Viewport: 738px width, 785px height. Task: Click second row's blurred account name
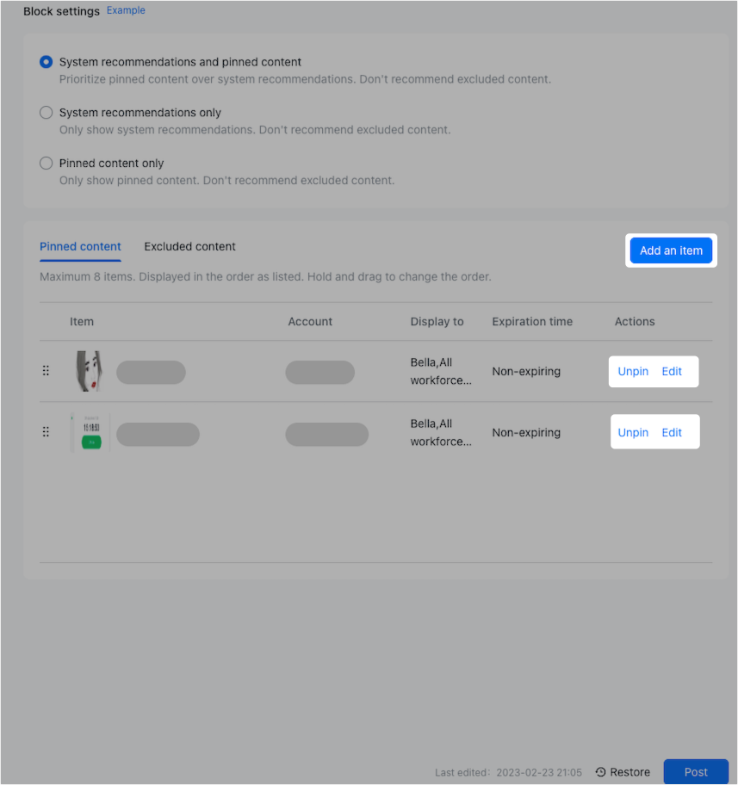point(326,435)
